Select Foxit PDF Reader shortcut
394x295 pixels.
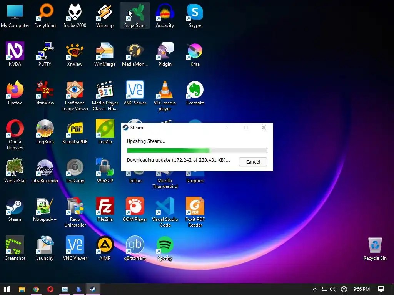(x=195, y=212)
